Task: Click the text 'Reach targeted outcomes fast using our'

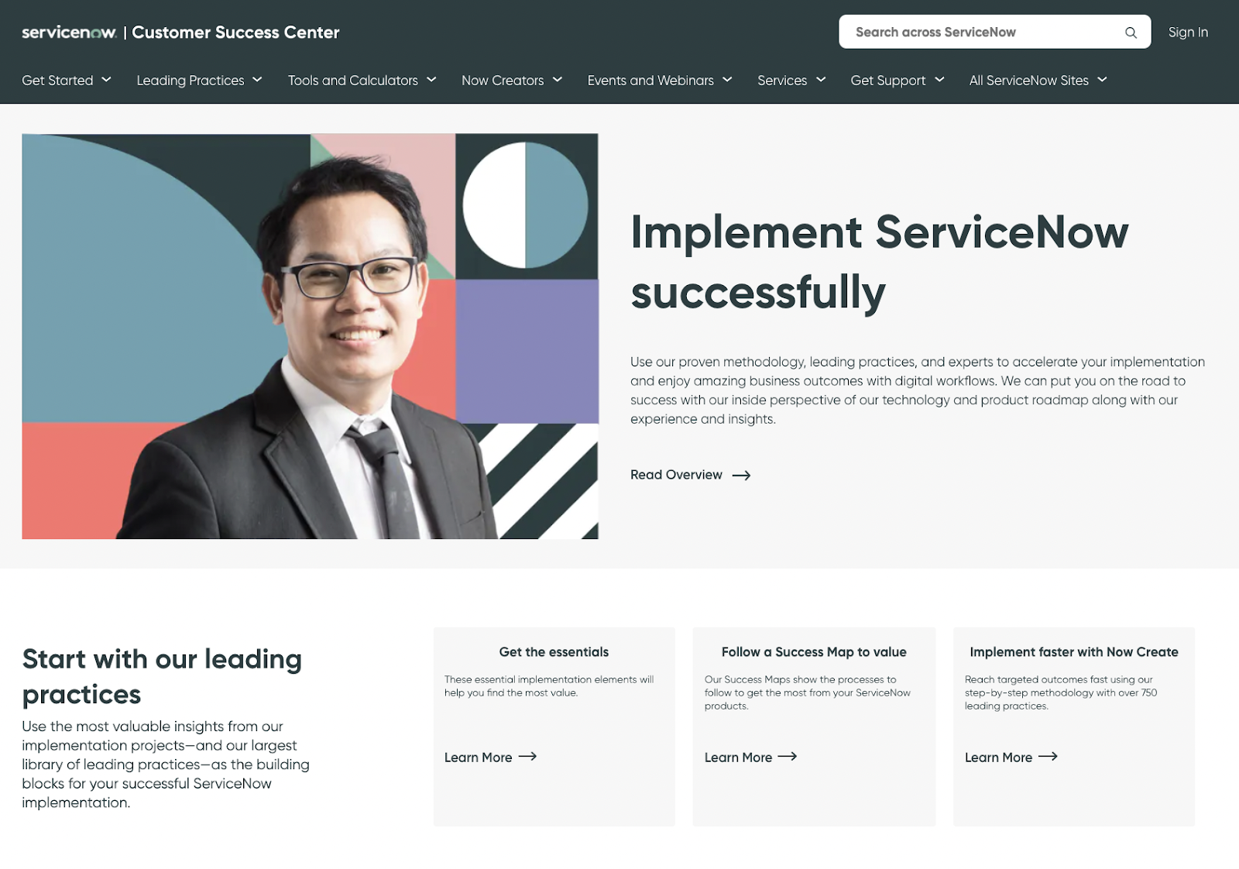Action: pyautogui.click(x=1059, y=679)
